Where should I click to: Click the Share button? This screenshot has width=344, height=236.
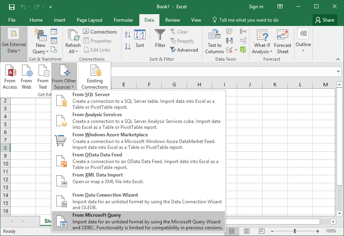(x=325, y=20)
